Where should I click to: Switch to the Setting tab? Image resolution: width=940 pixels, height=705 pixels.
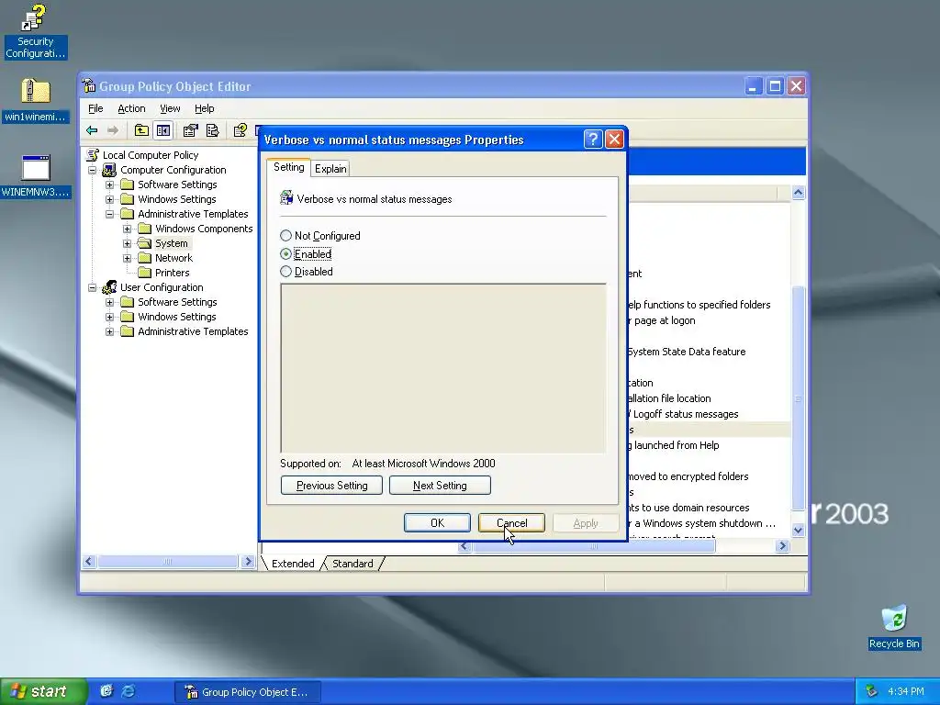(x=288, y=167)
